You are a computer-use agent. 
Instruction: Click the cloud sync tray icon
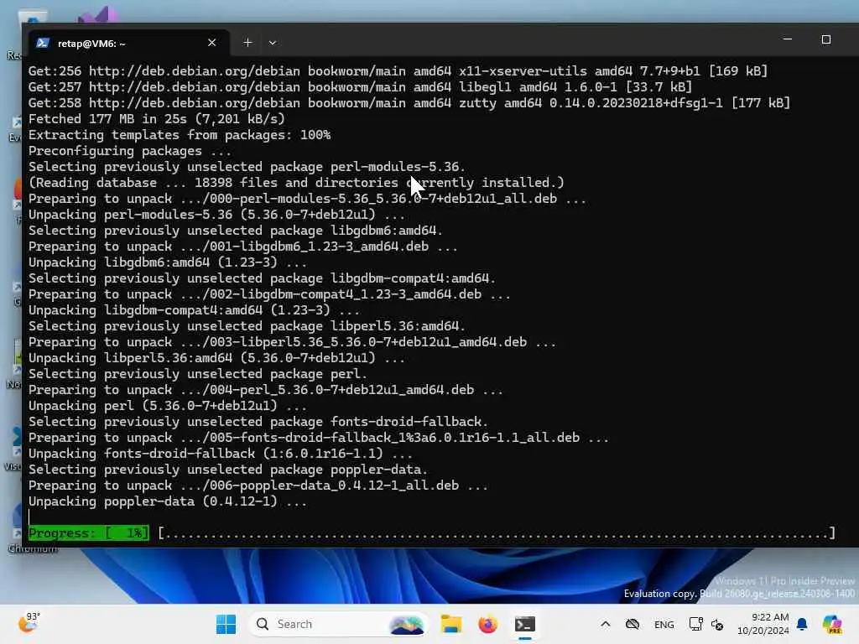pyautogui.click(x=633, y=624)
